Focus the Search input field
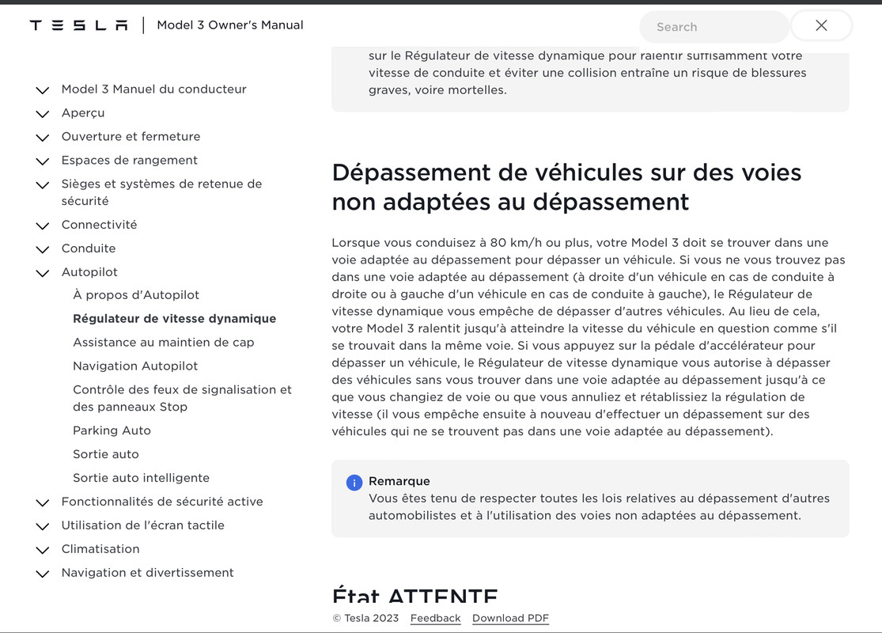This screenshot has width=882, height=633. (714, 26)
